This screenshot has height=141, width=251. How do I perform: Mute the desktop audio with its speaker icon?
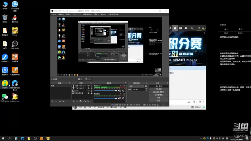tap(120, 98)
